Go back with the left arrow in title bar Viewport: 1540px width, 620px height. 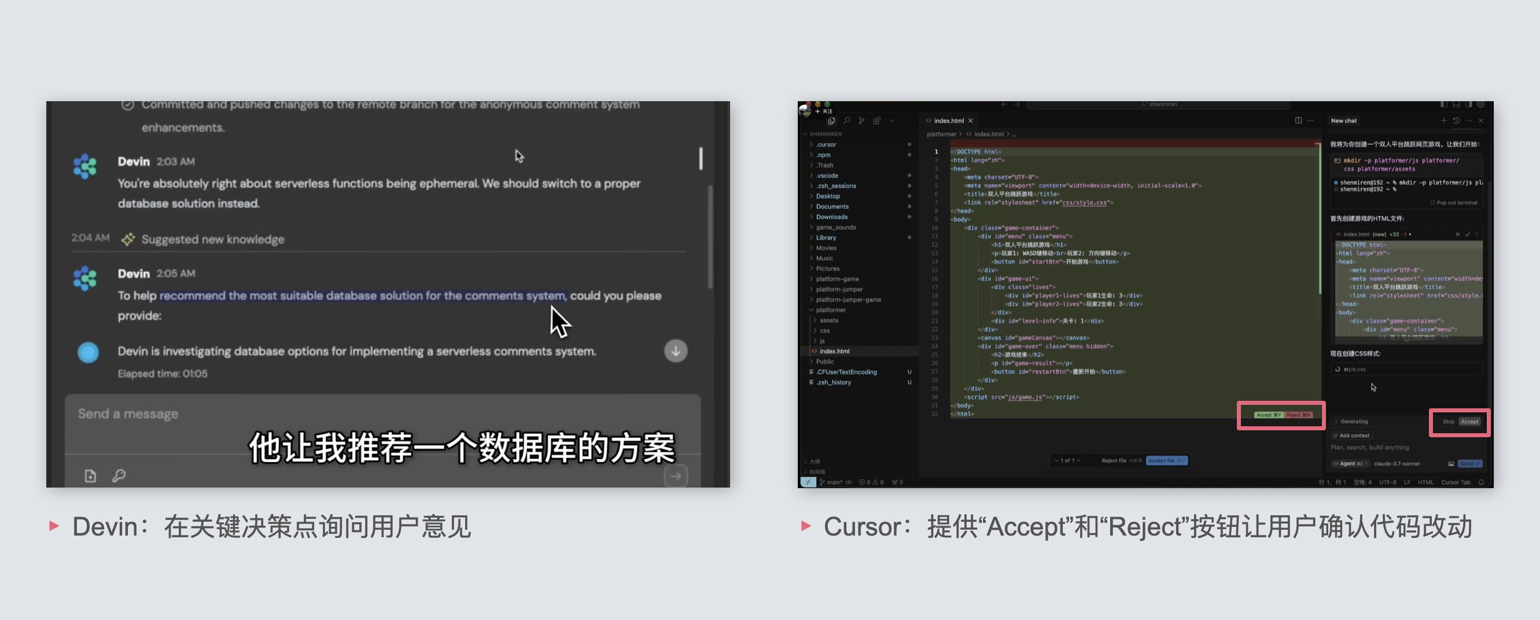pos(1004,105)
